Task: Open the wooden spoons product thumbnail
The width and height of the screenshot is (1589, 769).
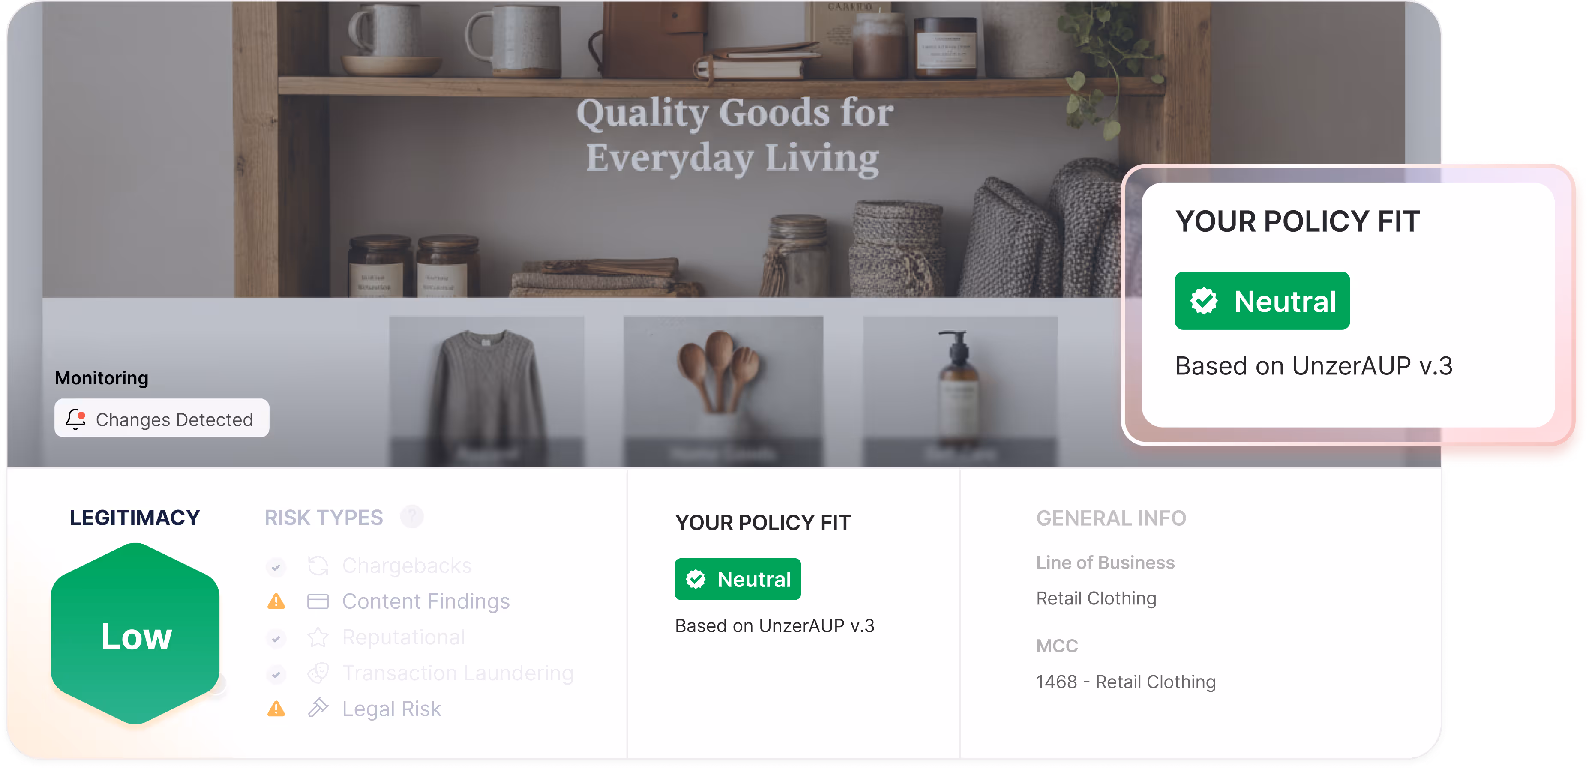Action: [723, 391]
